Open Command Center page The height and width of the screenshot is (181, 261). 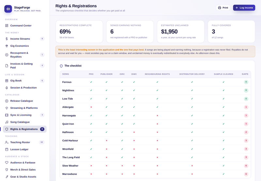tap(25, 26)
